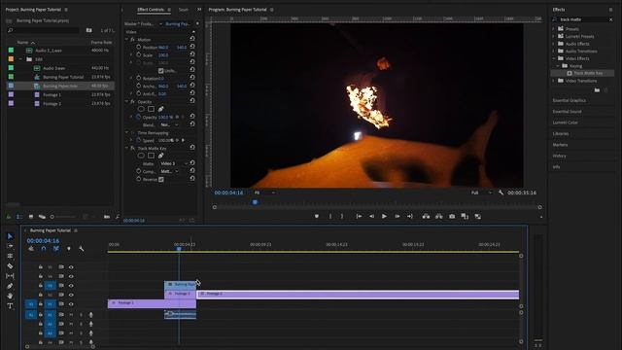Collapse the Motion effect group

coord(127,39)
